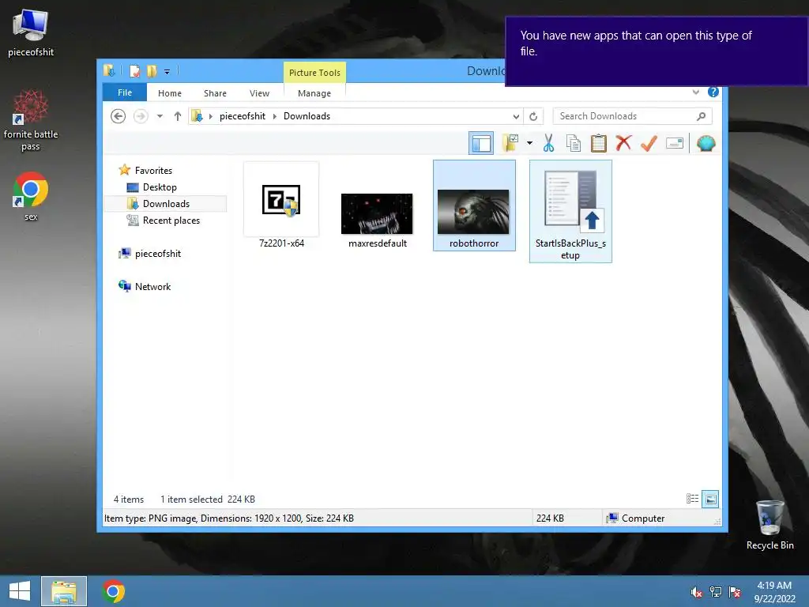The width and height of the screenshot is (809, 607).
Task: Switch to the Home ribbon tab
Action: click(x=170, y=93)
